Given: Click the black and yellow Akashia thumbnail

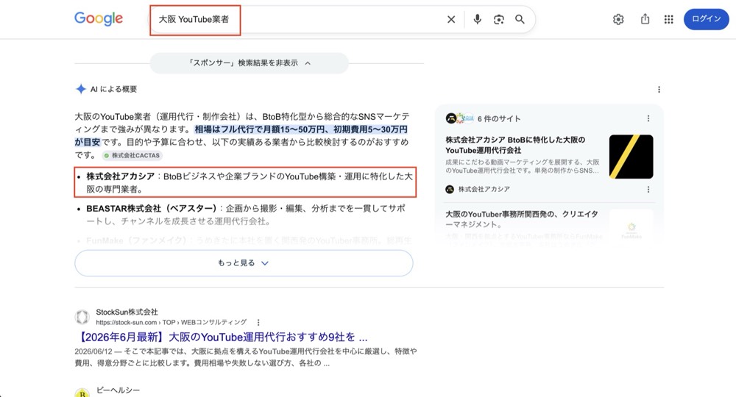Looking at the screenshot, I should pyautogui.click(x=631, y=157).
